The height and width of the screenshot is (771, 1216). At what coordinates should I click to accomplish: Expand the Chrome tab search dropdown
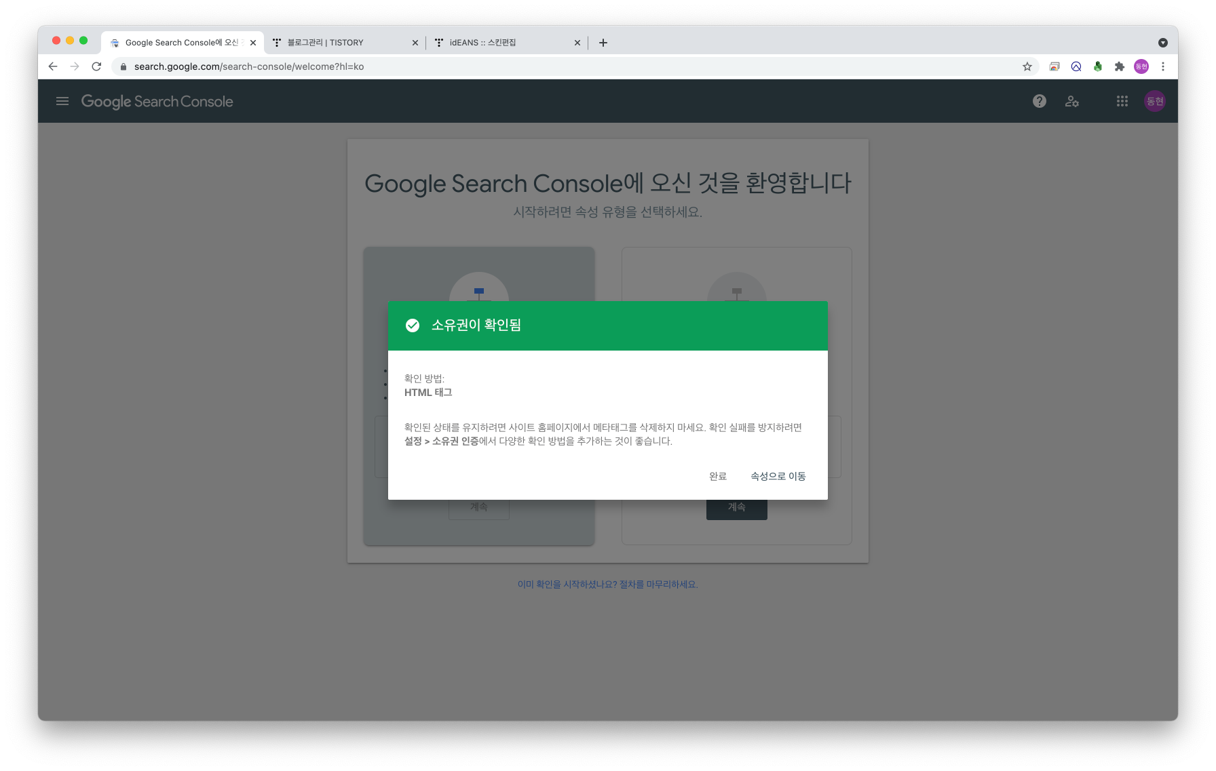1162,43
